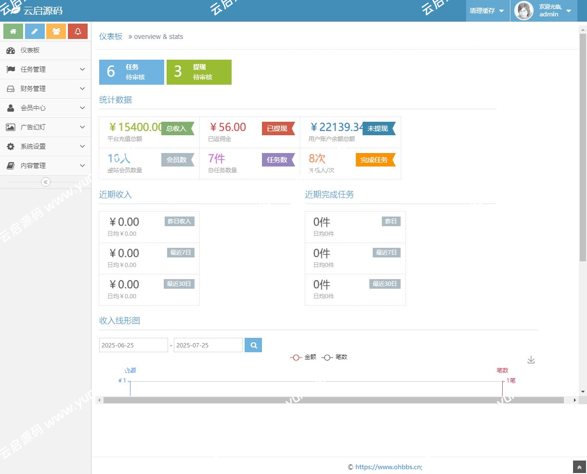
Task: Click the blue search button beside date range
Action: tap(253, 345)
